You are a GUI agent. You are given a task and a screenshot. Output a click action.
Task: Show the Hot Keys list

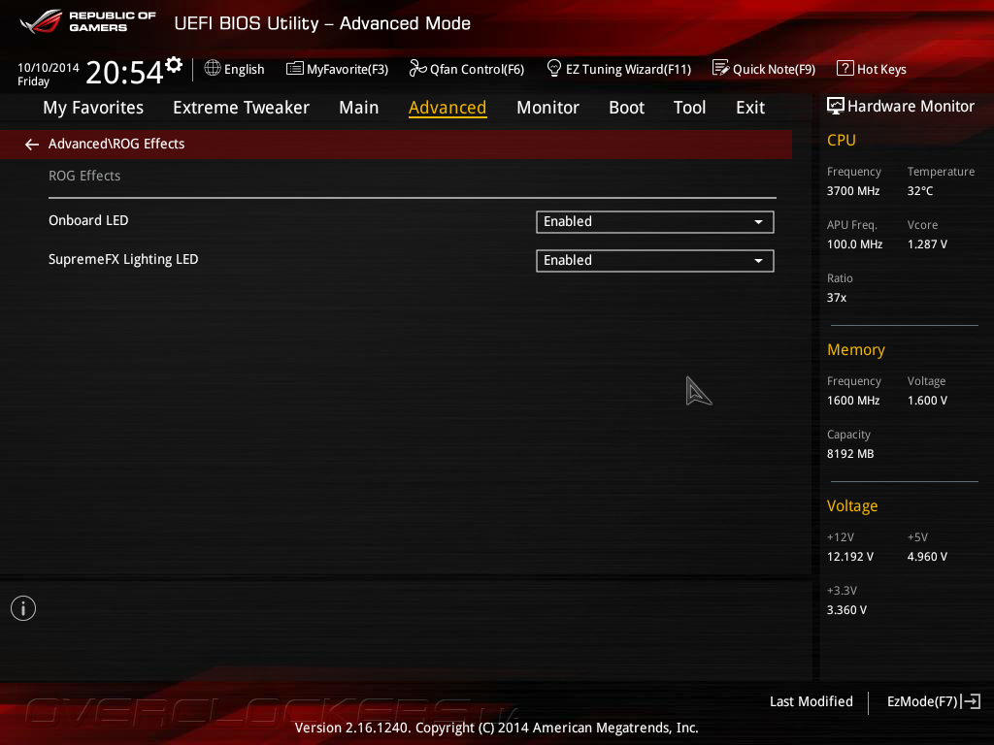pos(872,69)
